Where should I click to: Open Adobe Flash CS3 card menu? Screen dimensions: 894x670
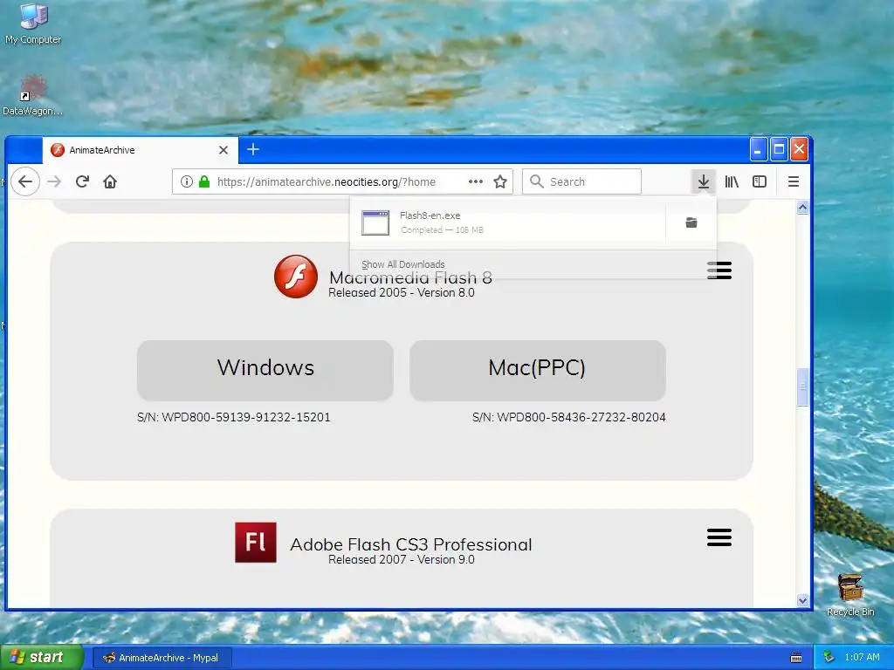pyautogui.click(x=719, y=537)
